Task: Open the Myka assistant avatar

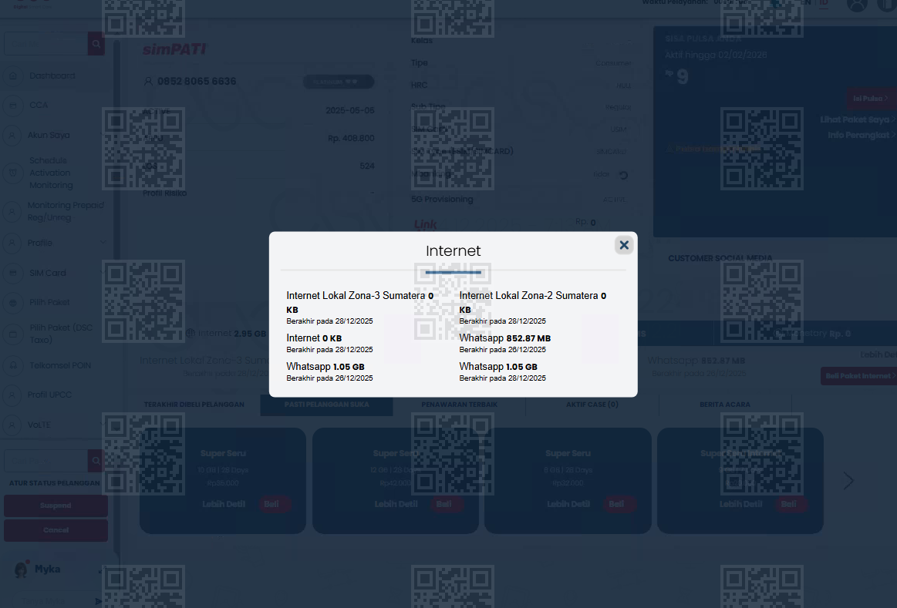Action: 21,569
